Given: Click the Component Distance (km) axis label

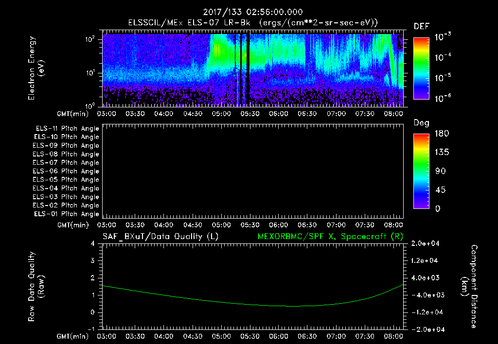Looking at the screenshot, I should click(469, 287).
